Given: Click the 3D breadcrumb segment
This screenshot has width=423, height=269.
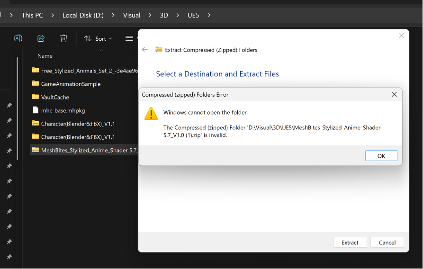Looking at the screenshot, I should point(164,15).
